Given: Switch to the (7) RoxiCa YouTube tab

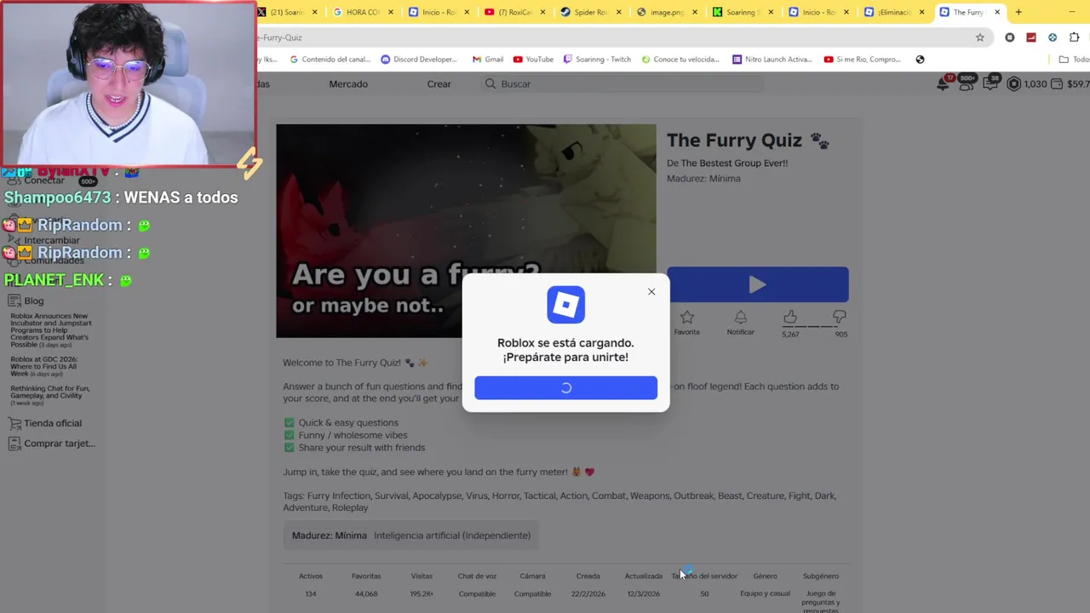Looking at the screenshot, I should [514, 12].
